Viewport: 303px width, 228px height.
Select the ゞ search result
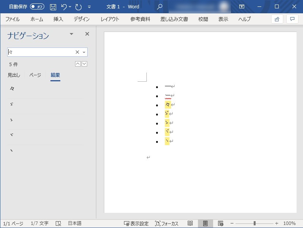46,104
